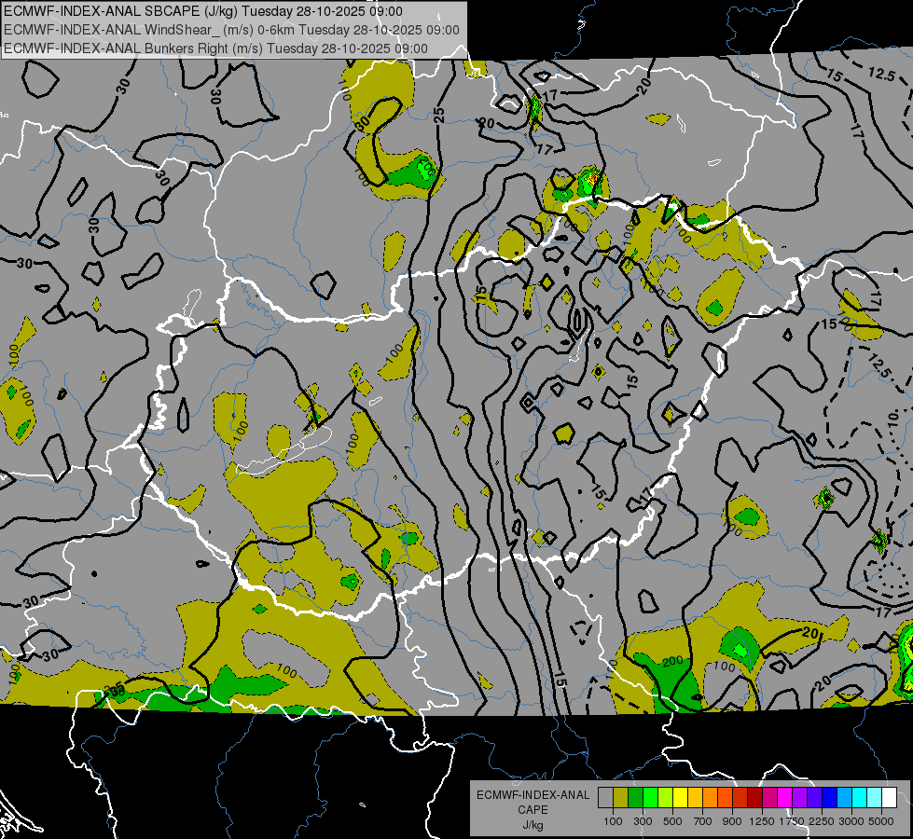913x839 pixels.
Task: Click the 900 value under legend bar
Action: (x=732, y=821)
